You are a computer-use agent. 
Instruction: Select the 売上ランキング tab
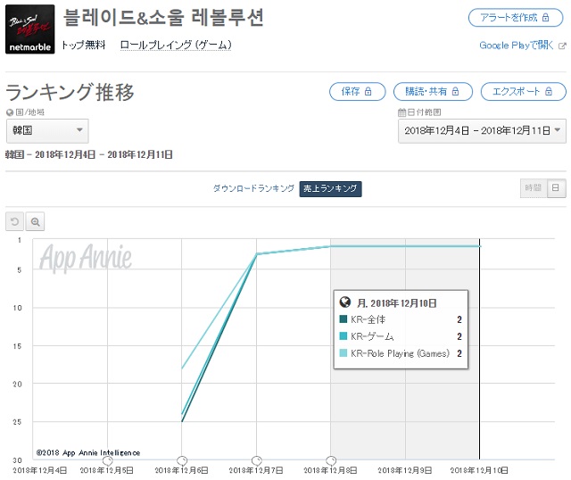pos(330,188)
